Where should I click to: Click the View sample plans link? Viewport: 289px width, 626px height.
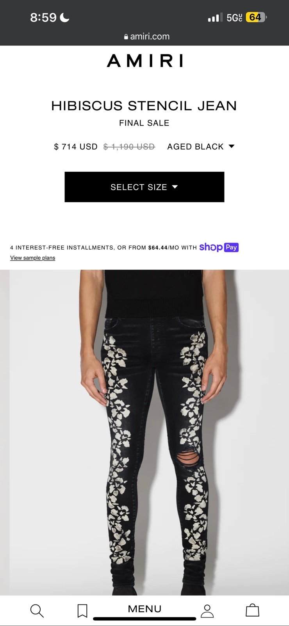point(33,258)
